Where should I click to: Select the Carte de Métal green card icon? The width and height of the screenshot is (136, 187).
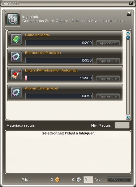pos(16,39)
